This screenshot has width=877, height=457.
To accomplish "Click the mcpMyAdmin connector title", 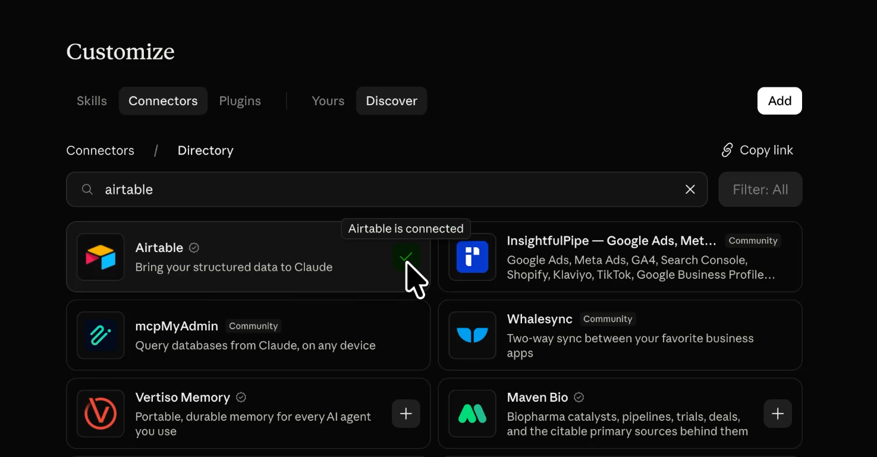I will (177, 326).
